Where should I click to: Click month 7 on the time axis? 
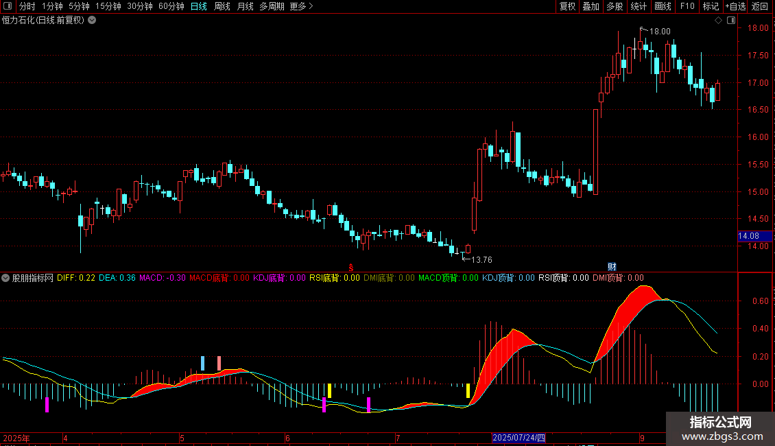pos(398,438)
